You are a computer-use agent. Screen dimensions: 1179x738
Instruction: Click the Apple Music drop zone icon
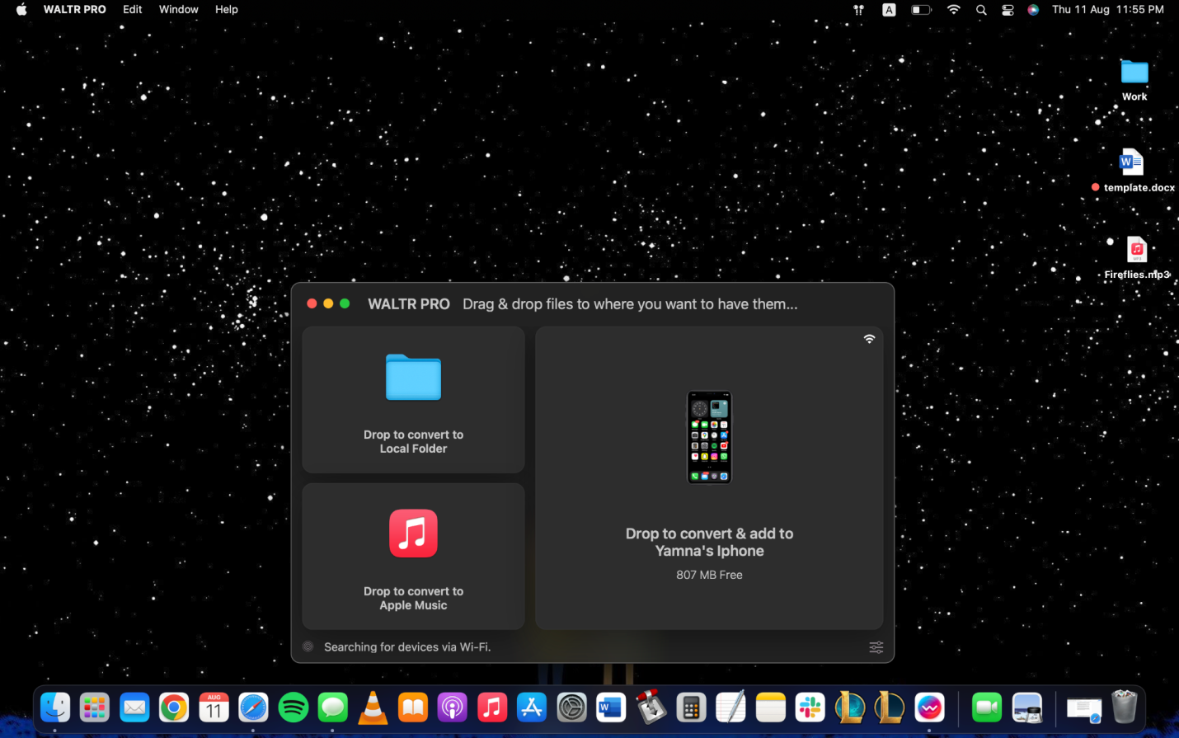click(x=413, y=534)
